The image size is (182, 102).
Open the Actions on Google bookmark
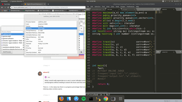(59, 11)
